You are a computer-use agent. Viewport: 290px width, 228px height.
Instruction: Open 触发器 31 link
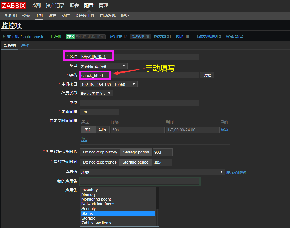click(163, 36)
